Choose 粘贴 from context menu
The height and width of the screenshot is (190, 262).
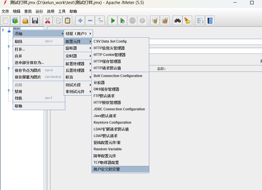click(x=39, y=41)
